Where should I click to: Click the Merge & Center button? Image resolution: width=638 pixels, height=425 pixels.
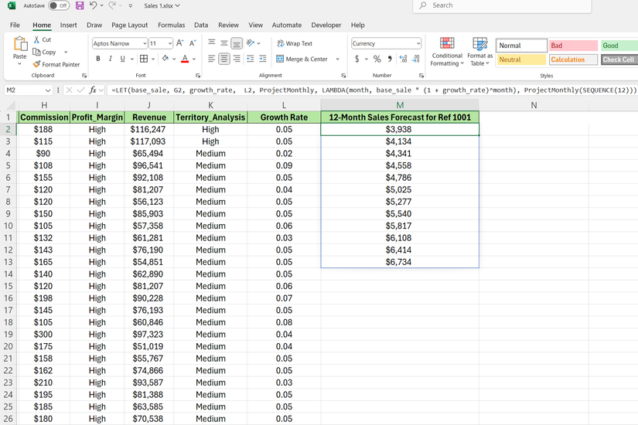coord(302,59)
